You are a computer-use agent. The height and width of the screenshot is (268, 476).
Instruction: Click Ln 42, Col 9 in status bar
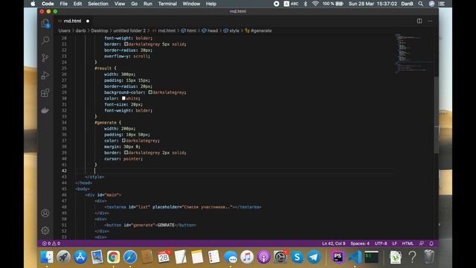pyautogui.click(x=334, y=243)
